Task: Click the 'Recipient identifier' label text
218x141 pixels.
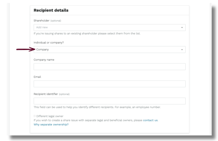Action: (x=46, y=94)
